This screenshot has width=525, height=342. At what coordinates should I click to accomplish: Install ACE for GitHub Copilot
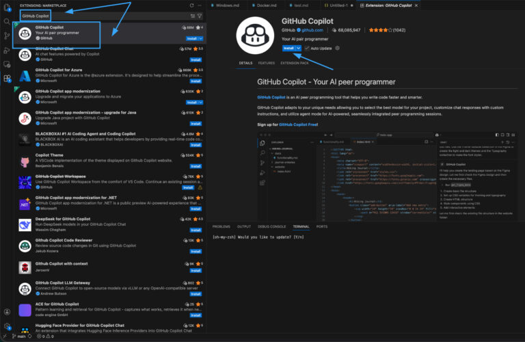coord(196,315)
